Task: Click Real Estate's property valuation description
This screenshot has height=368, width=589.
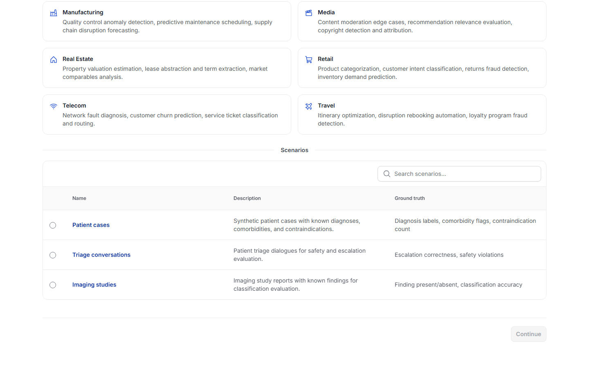Action: pyautogui.click(x=165, y=73)
